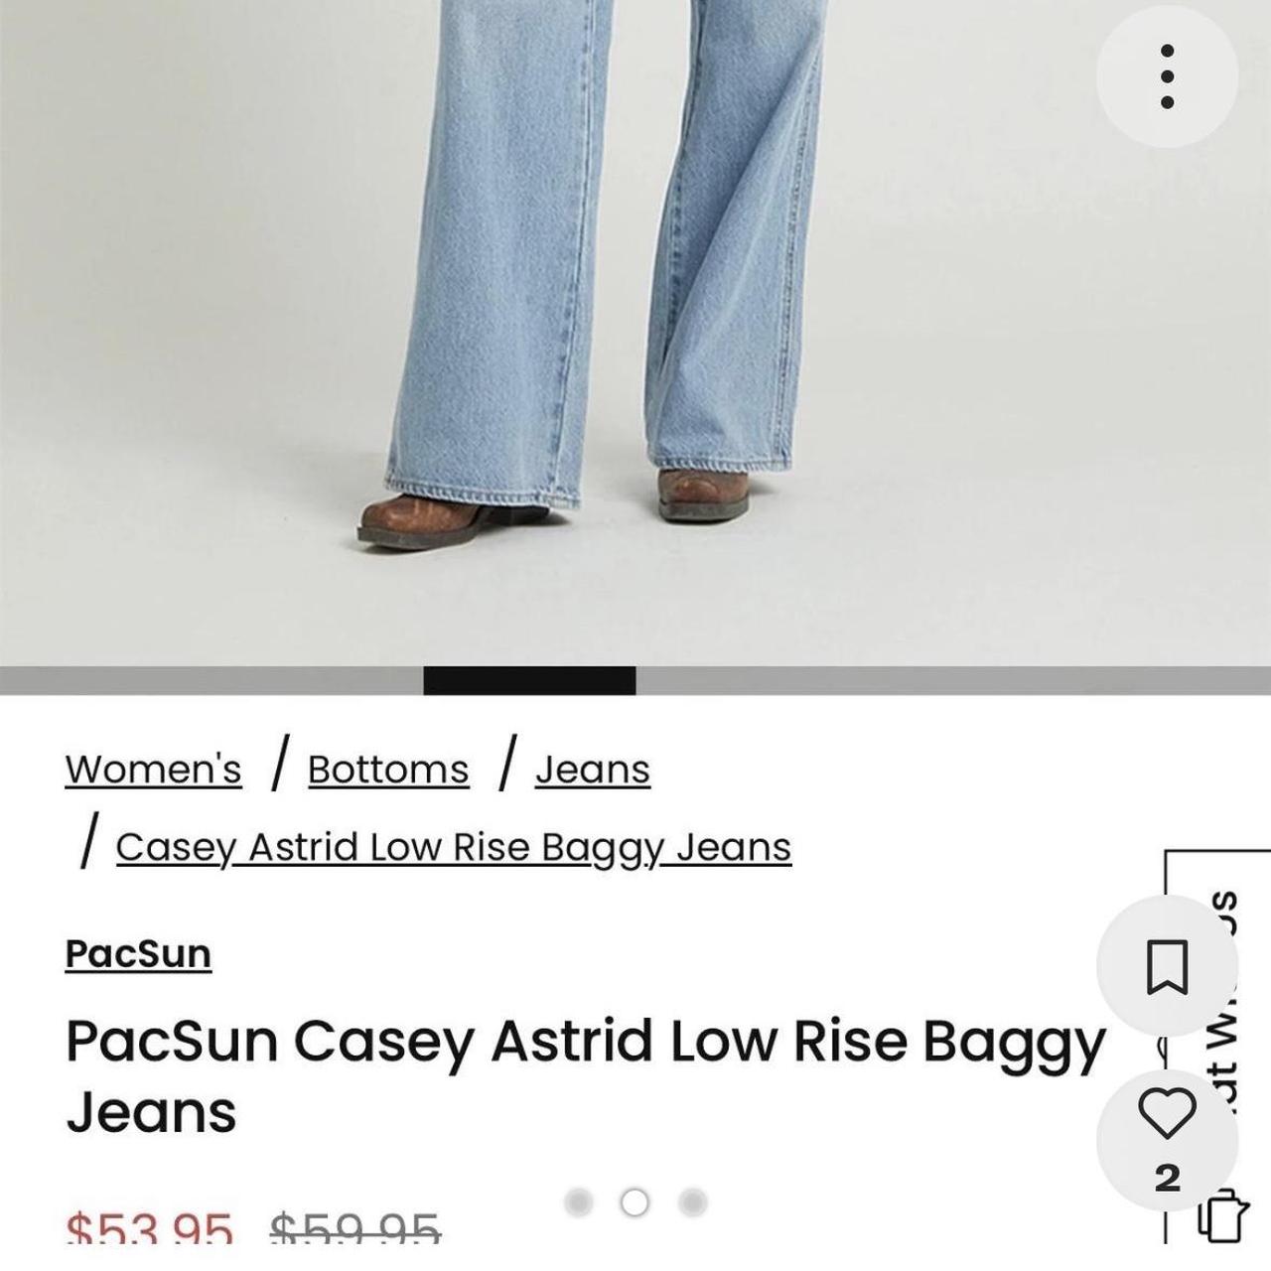Tap the crossed-out $59.95 original price
The width and height of the screenshot is (1271, 1271).
355,1227
